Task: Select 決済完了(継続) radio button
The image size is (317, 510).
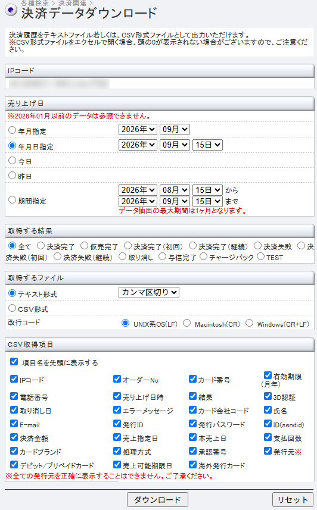Action: click(193, 246)
